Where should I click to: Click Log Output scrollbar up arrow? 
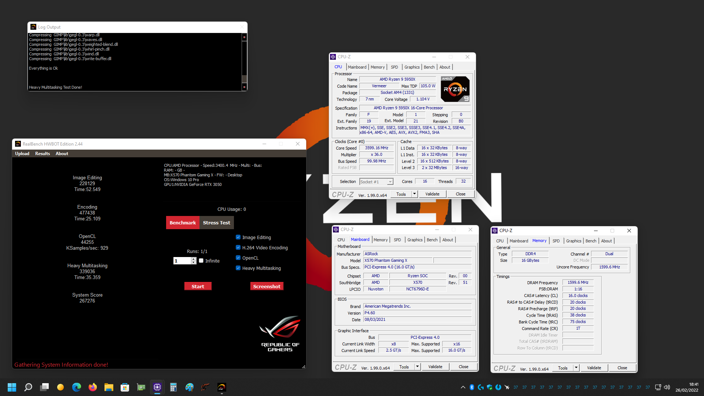(244, 37)
